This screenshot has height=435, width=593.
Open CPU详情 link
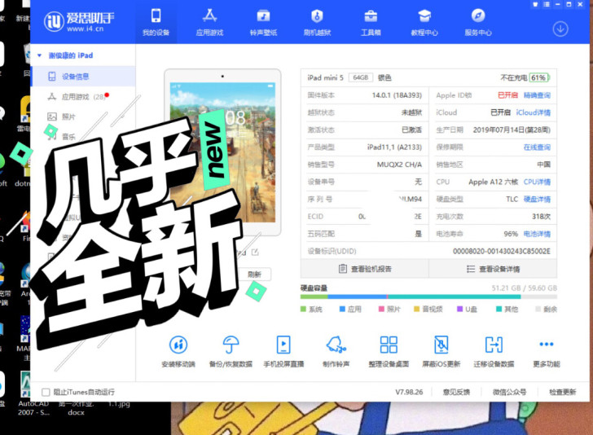point(537,182)
